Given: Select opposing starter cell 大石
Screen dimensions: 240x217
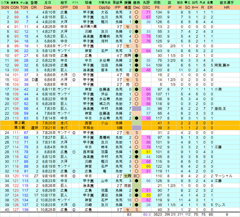Looking at the screenshot, I should 105,12.
